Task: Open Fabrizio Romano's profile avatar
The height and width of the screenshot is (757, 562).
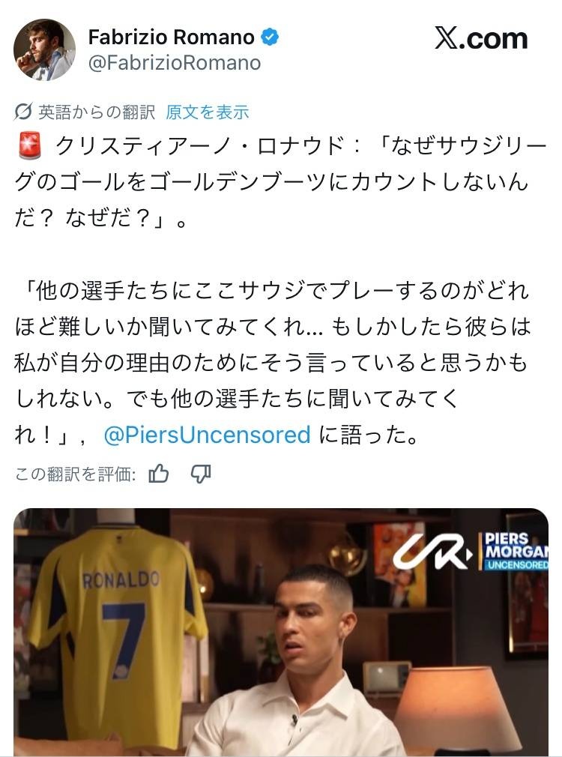Action: [x=44, y=49]
